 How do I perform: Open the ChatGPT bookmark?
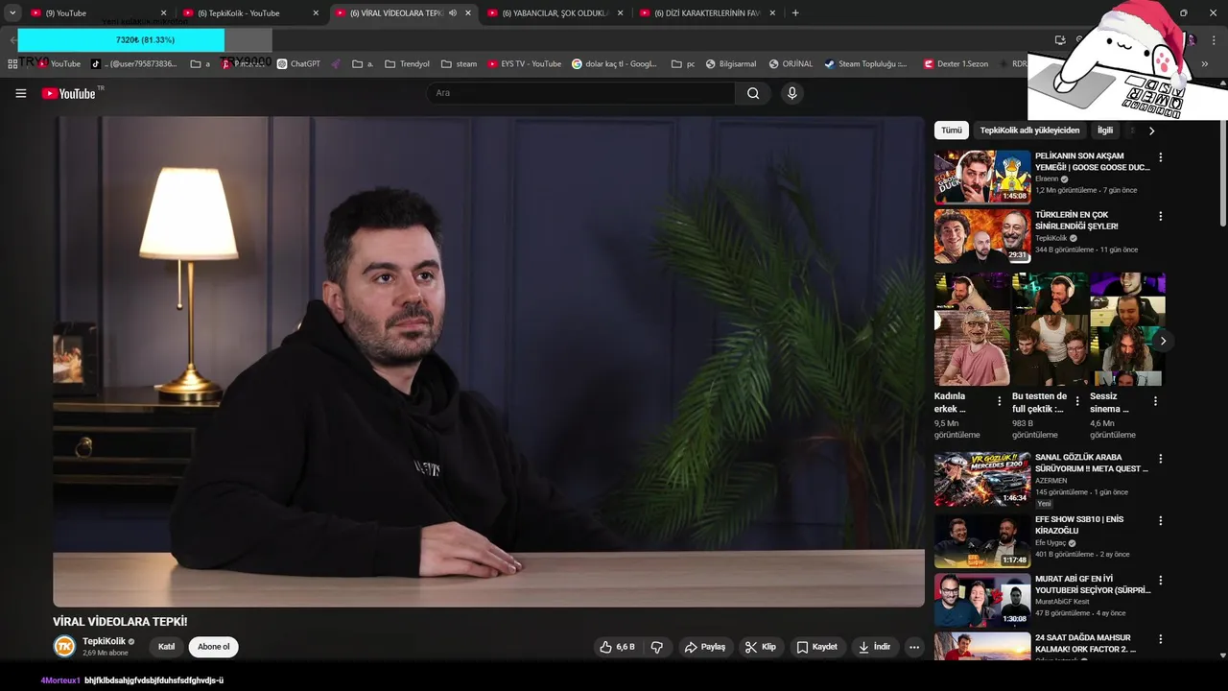pos(298,64)
